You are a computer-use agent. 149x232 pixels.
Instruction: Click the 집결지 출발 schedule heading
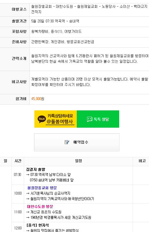coord(36,169)
